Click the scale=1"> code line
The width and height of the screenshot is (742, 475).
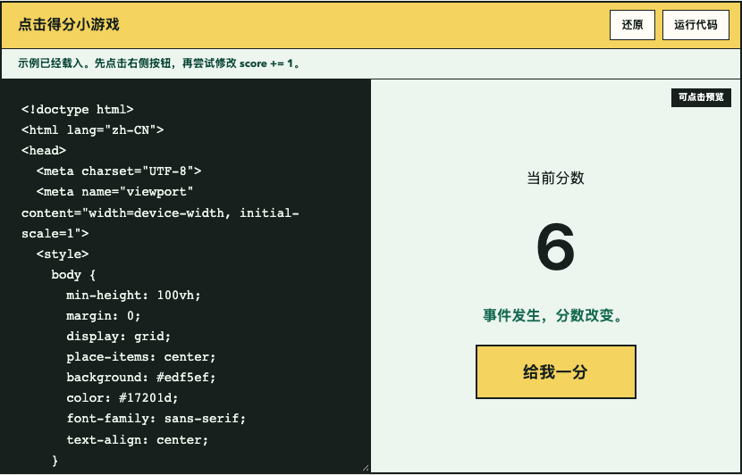55,234
